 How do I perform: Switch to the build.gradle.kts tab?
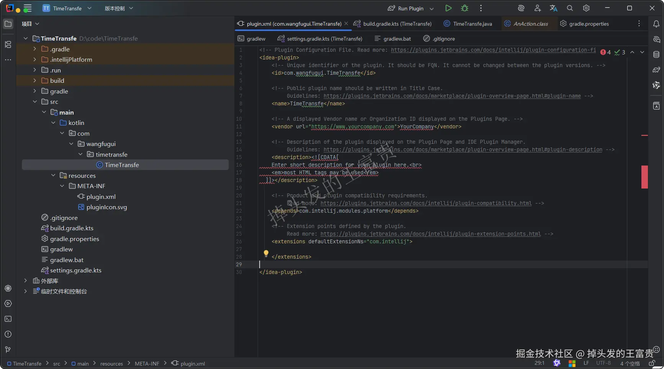[397, 24]
